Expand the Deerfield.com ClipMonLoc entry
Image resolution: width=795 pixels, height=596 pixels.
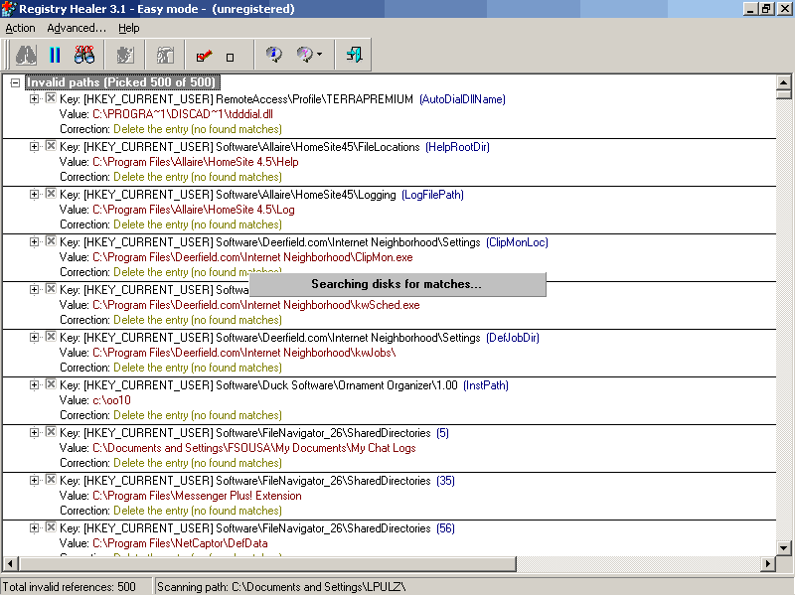tap(33, 241)
